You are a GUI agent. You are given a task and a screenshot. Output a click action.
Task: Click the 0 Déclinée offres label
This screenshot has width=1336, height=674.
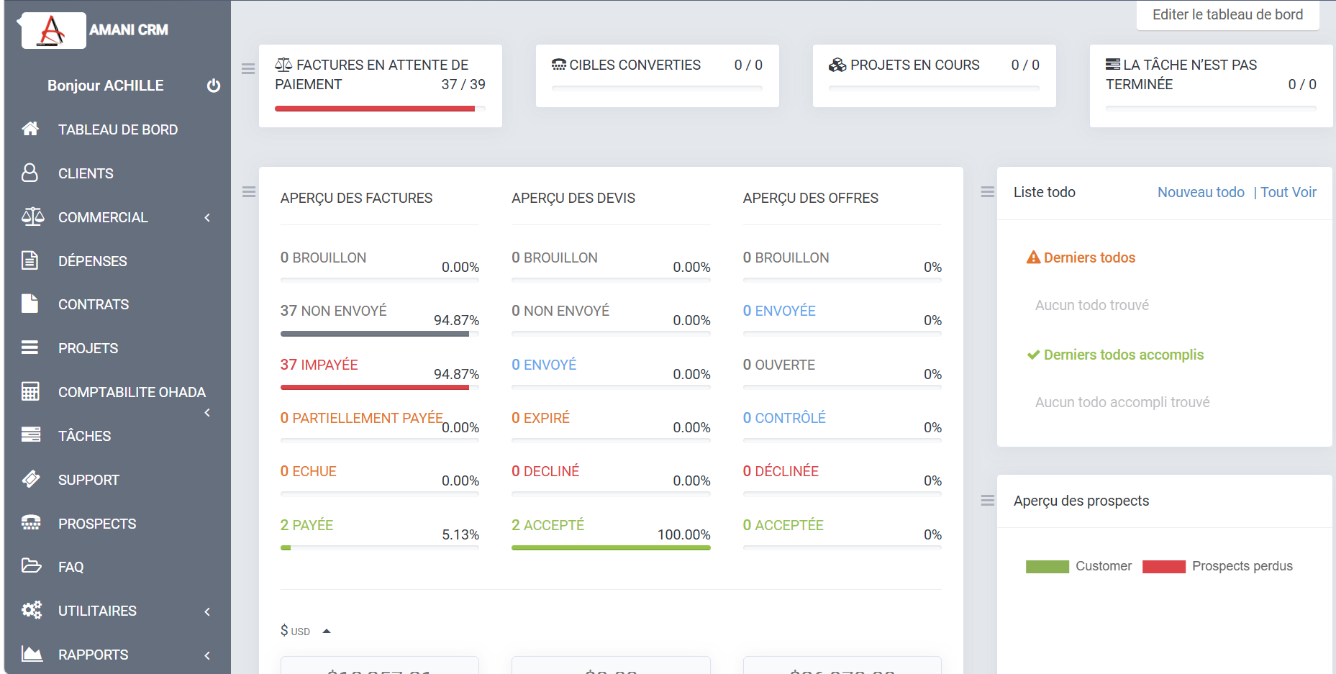tap(781, 471)
